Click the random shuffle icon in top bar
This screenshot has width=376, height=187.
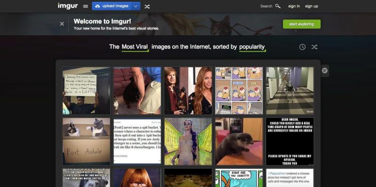click(147, 7)
